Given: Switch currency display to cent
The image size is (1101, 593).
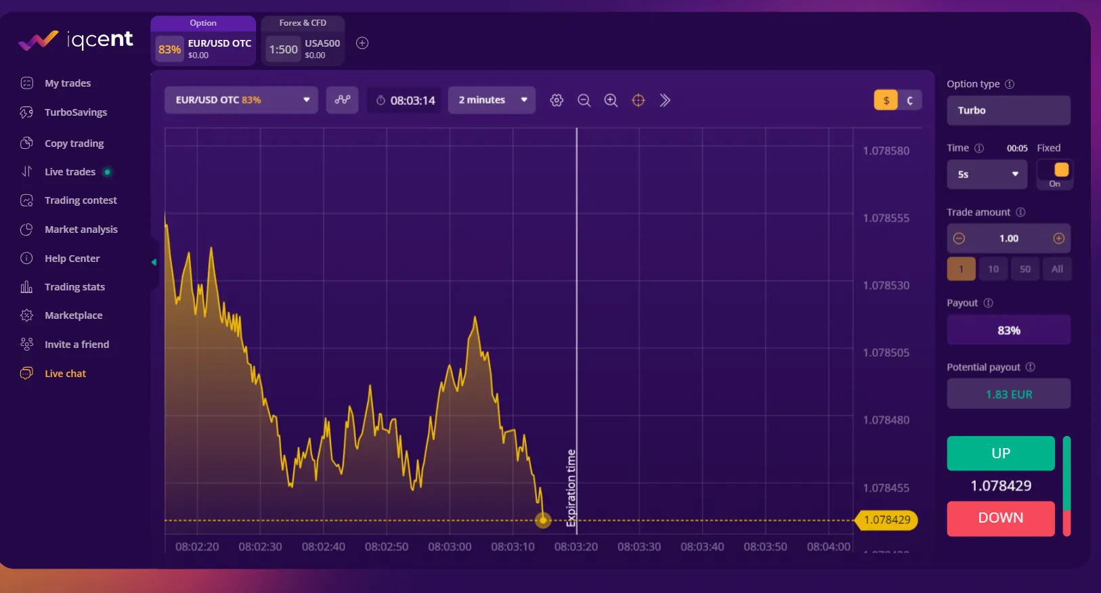Looking at the screenshot, I should [909, 100].
